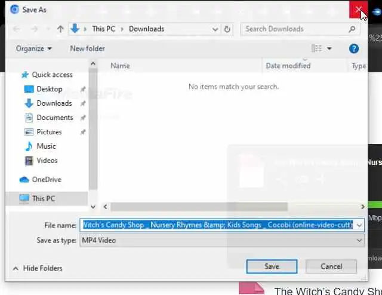
Task: Close the Save As dialog
Action: (358, 10)
